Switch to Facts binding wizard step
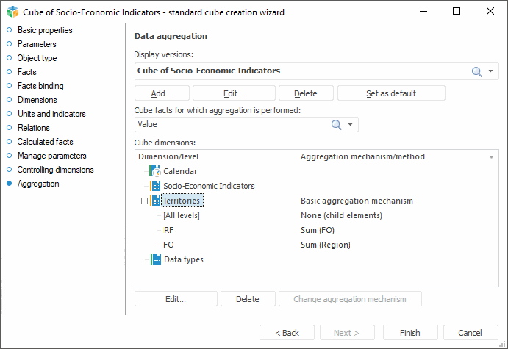 [x=40, y=86]
